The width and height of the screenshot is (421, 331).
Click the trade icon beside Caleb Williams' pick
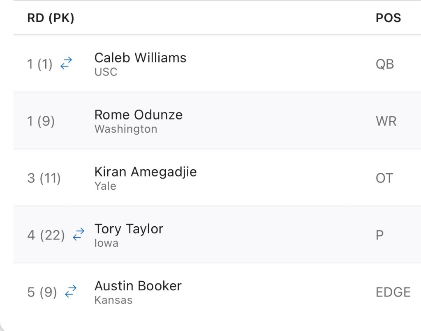[x=66, y=63]
